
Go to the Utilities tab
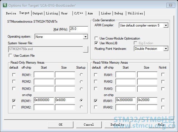coord(135,13)
